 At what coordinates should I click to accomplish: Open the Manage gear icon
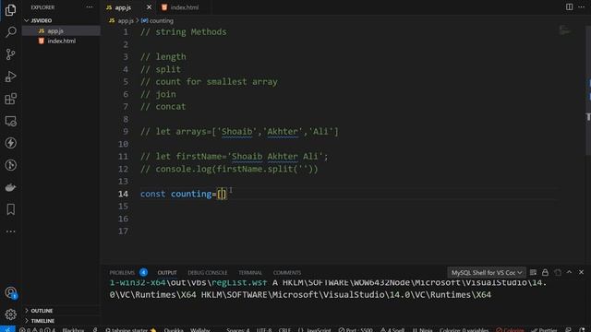[10, 314]
